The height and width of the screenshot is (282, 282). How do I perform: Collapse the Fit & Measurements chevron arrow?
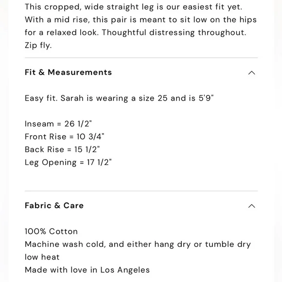click(x=251, y=72)
